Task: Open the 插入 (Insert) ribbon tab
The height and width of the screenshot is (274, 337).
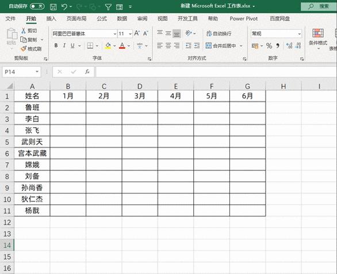Action: (51, 19)
